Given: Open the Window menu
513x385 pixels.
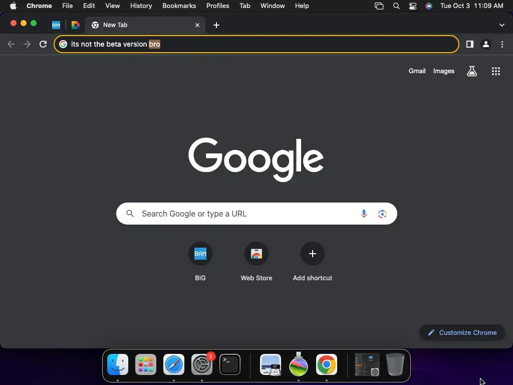Looking at the screenshot, I should click(273, 6).
